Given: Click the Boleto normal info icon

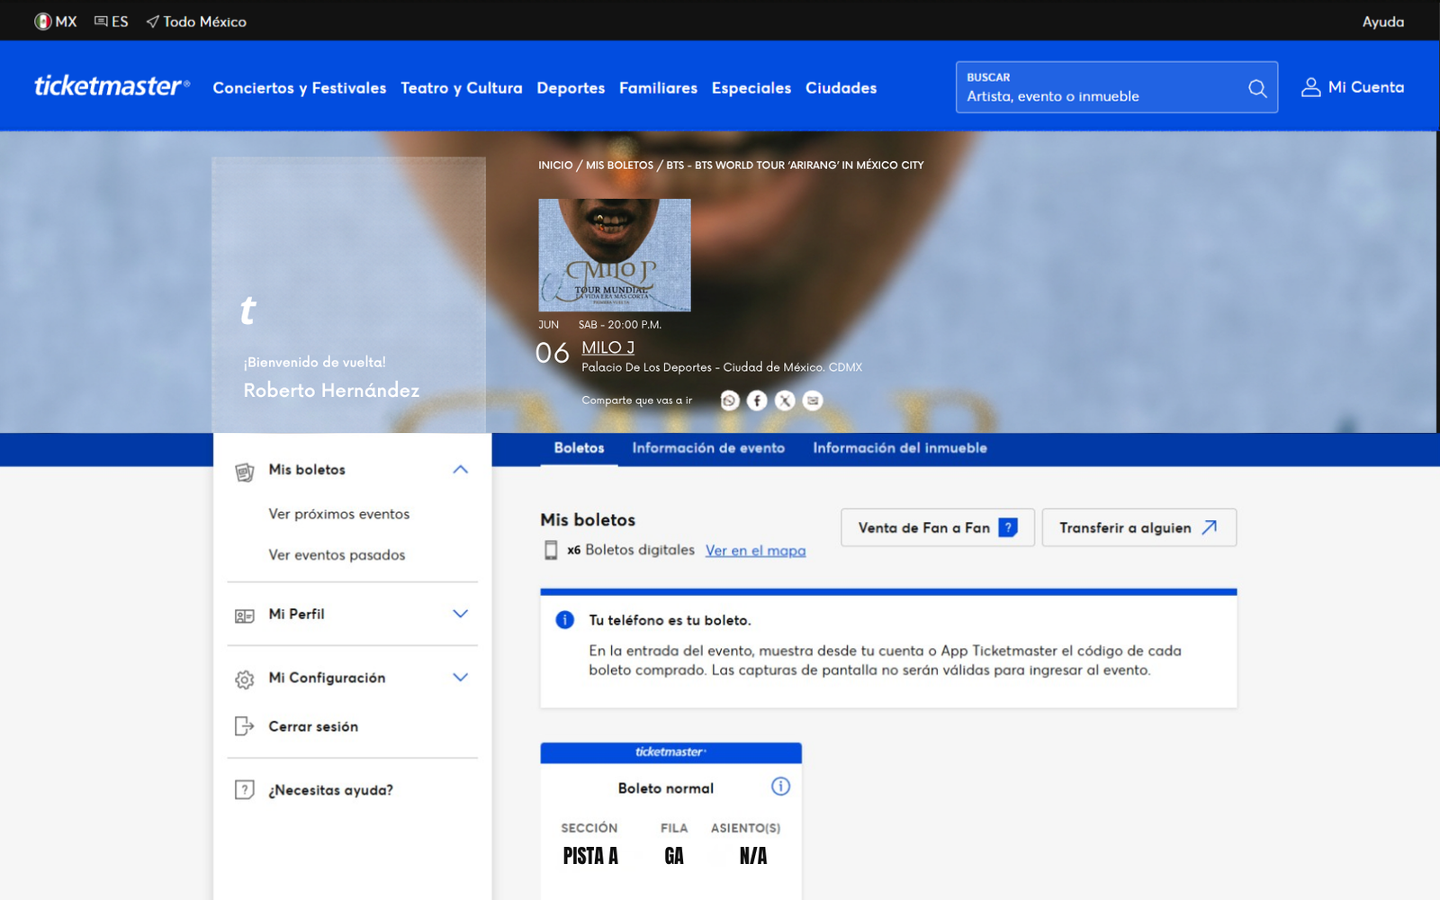Looking at the screenshot, I should (x=780, y=787).
